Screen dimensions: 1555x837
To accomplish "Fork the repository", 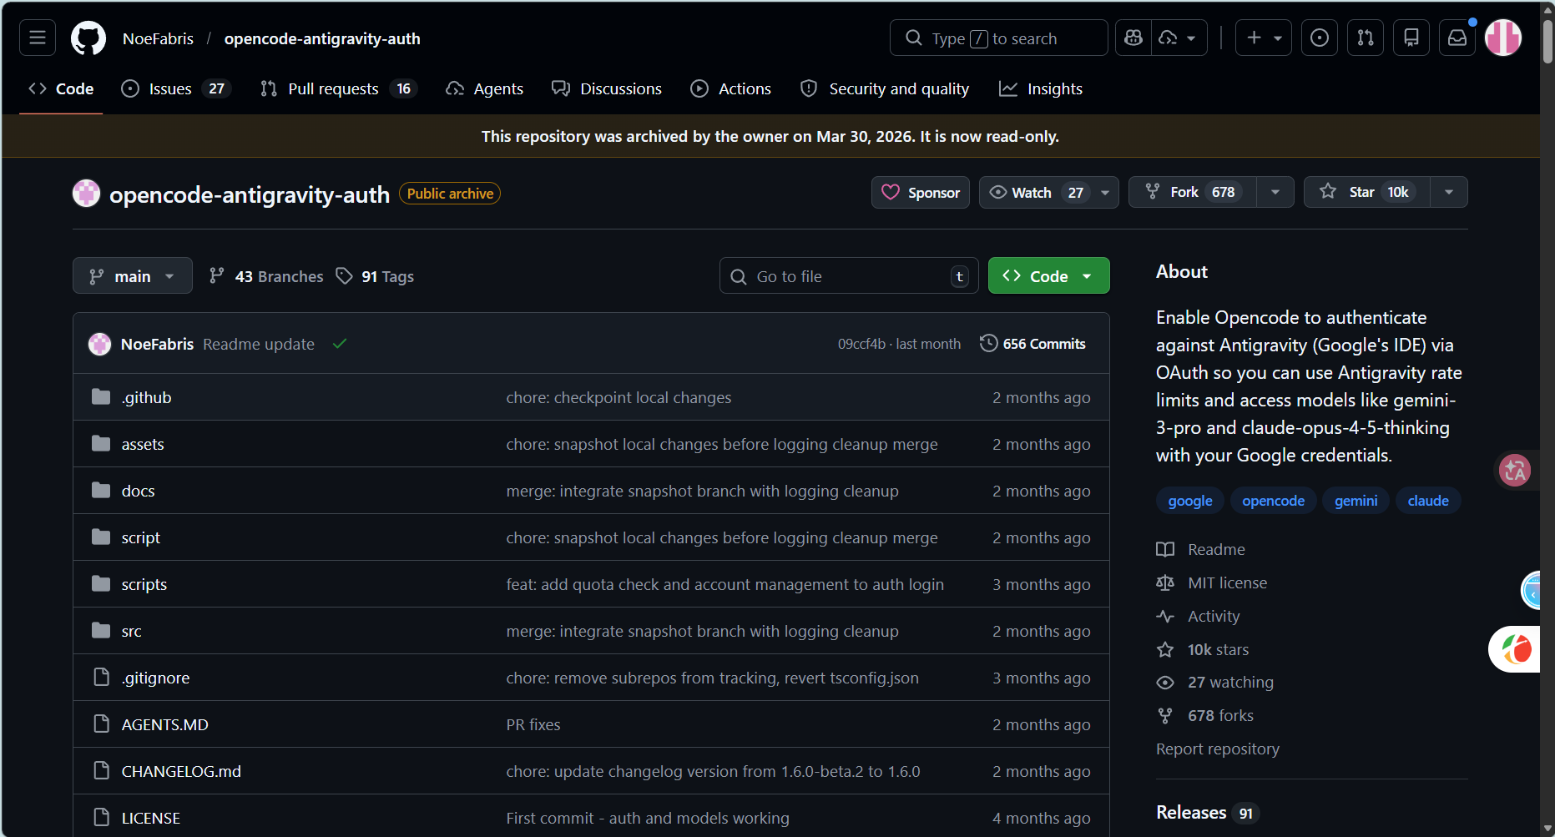I will 1192,192.
